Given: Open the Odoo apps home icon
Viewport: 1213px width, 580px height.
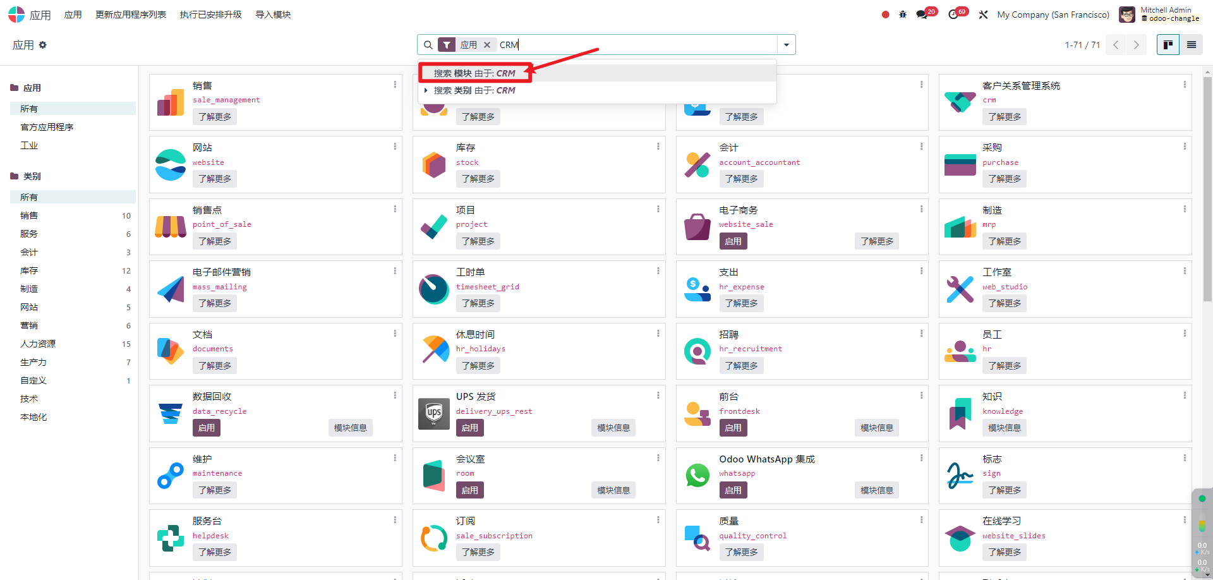Looking at the screenshot, I should tap(16, 14).
